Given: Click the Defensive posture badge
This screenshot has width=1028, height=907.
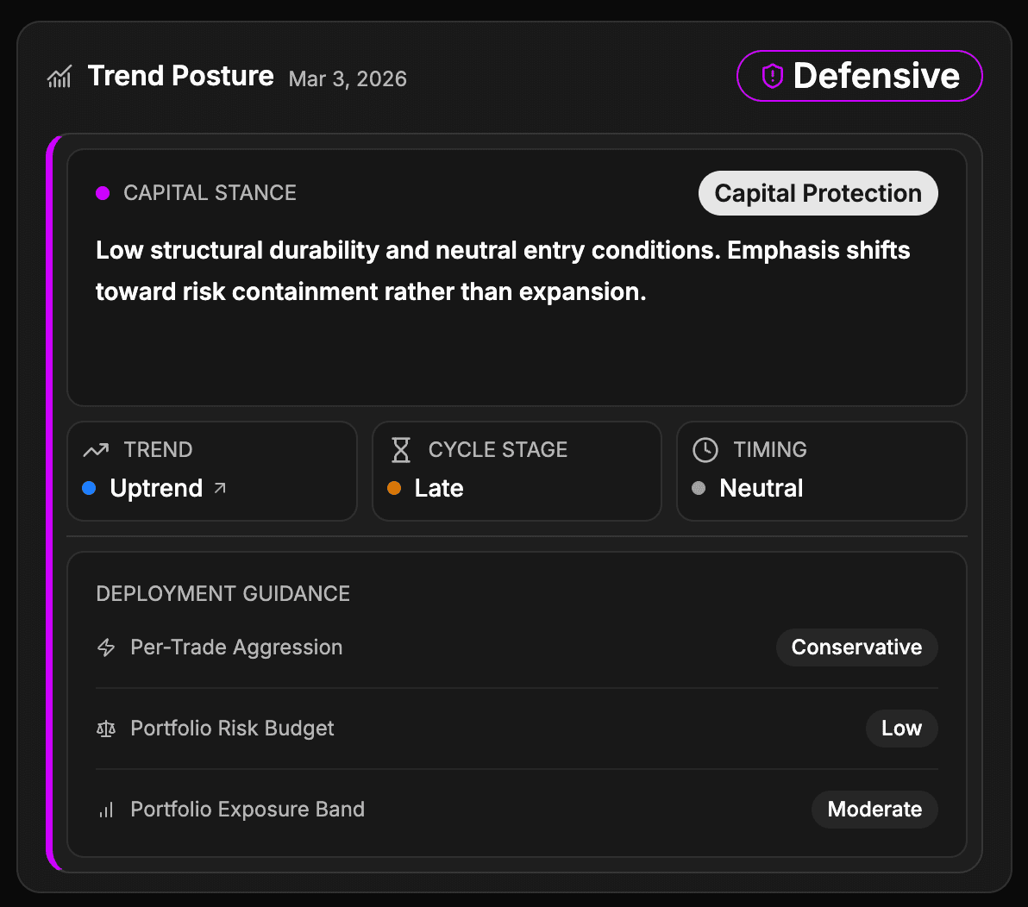Looking at the screenshot, I should (x=859, y=76).
